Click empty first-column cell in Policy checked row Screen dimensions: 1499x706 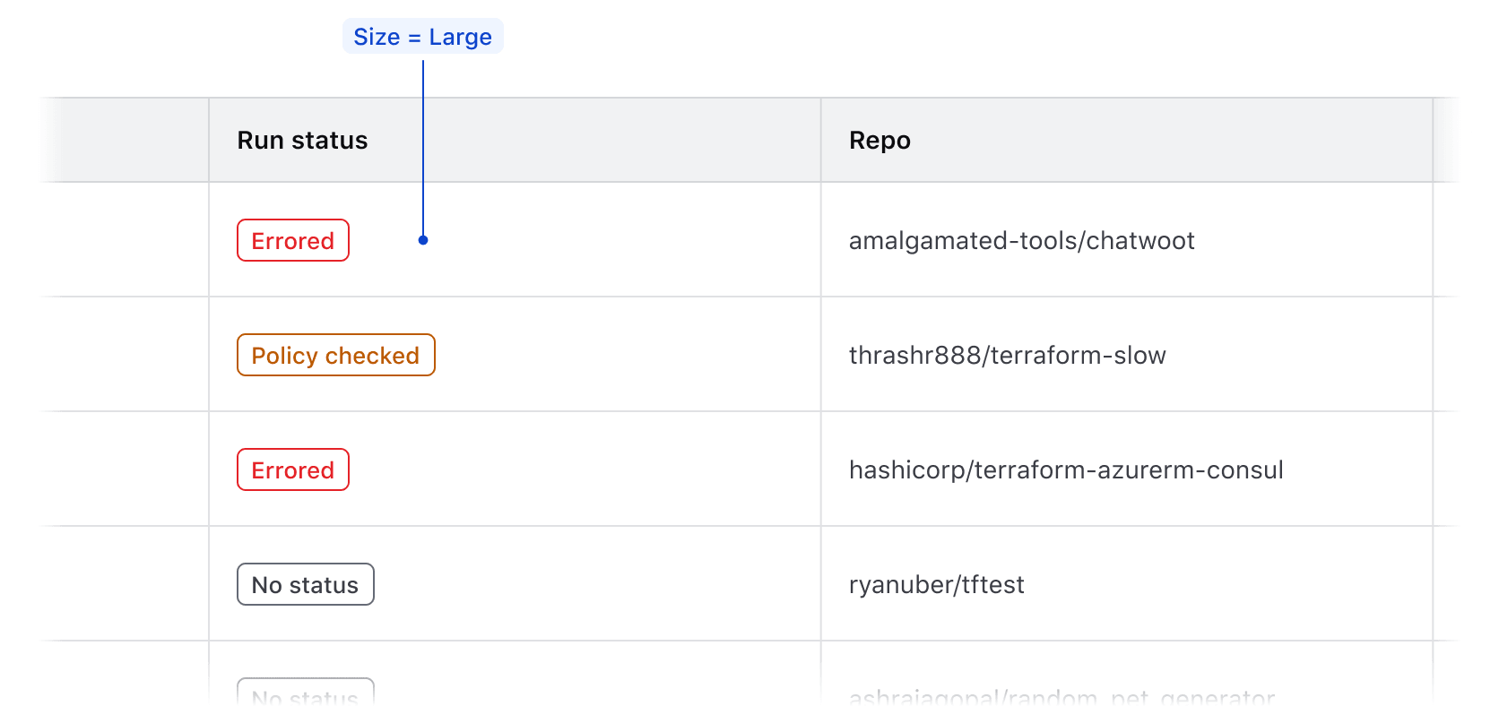(x=126, y=356)
